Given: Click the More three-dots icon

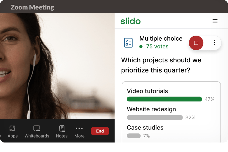Looking at the screenshot, I should 79,129.
